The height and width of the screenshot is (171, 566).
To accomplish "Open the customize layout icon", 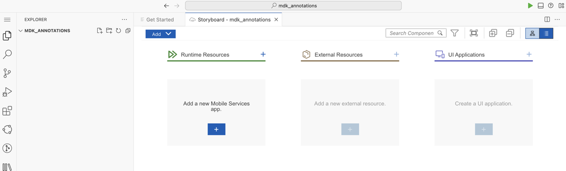I will tap(561, 6).
